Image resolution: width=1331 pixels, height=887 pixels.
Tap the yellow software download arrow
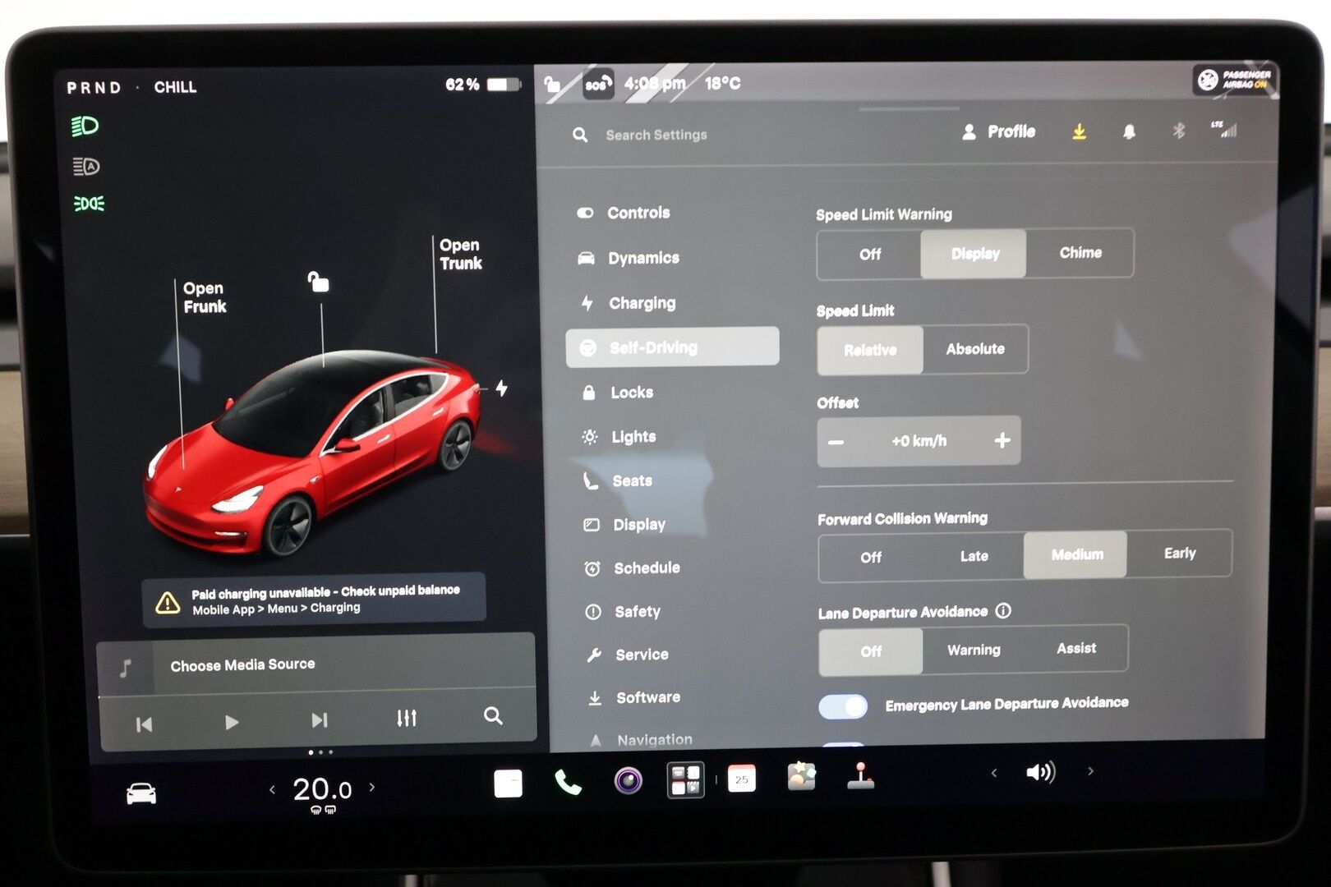1080,131
